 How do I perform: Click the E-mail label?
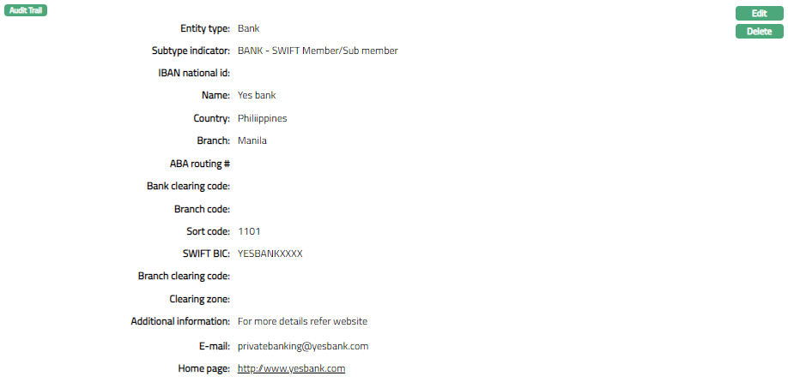pyautogui.click(x=215, y=346)
